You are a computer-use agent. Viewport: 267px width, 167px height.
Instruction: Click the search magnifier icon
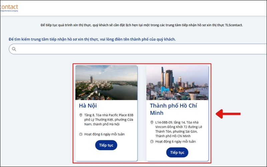pyautogui.click(x=14, y=49)
